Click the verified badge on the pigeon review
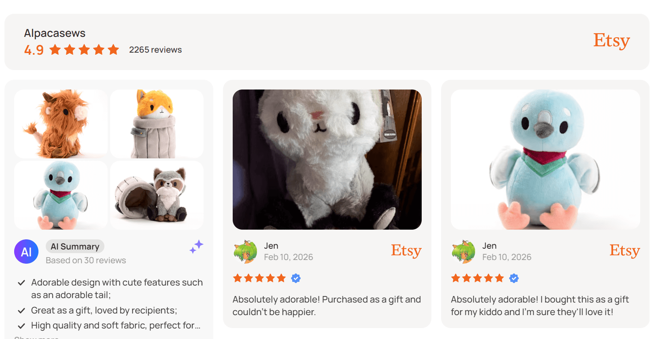 514,278
